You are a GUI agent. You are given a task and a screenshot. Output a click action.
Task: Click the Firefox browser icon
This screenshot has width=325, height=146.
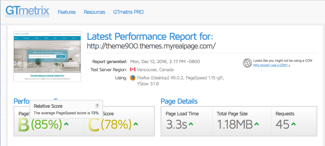pos(133,78)
